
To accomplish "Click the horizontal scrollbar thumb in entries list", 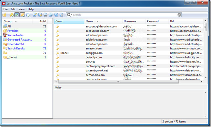I will click(x=118, y=82).
